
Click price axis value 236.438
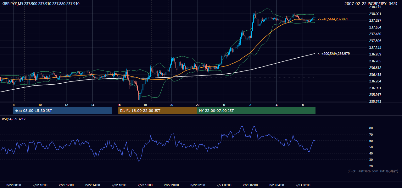[x=375, y=75]
